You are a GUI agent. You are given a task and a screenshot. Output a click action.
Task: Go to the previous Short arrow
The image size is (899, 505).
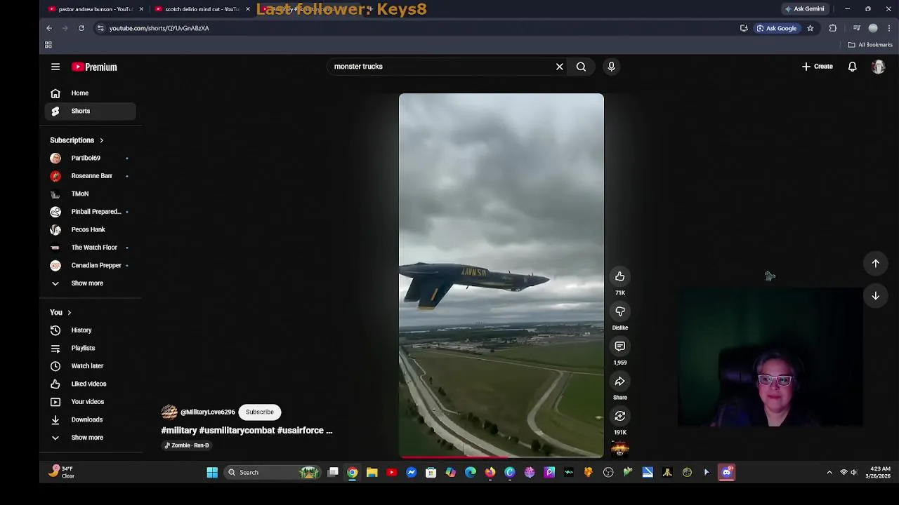(x=876, y=264)
